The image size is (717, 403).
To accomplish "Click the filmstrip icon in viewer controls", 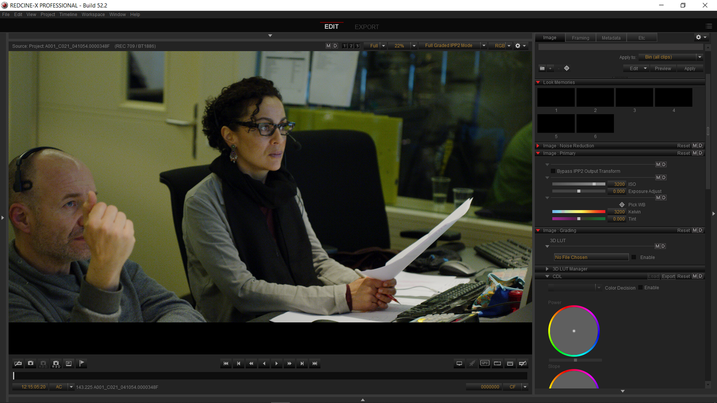I will (510, 363).
